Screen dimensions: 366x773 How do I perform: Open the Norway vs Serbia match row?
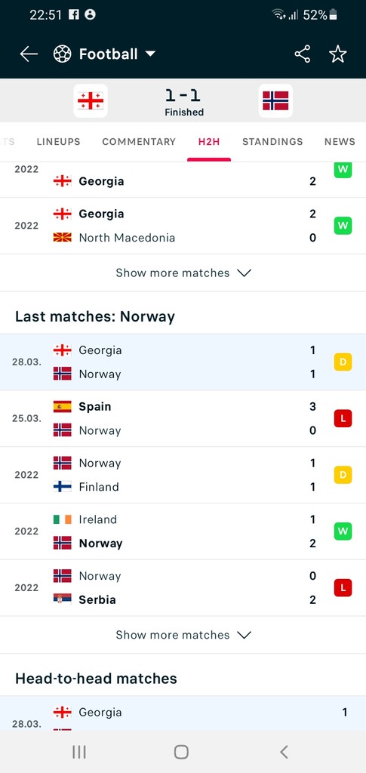pos(183,587)
